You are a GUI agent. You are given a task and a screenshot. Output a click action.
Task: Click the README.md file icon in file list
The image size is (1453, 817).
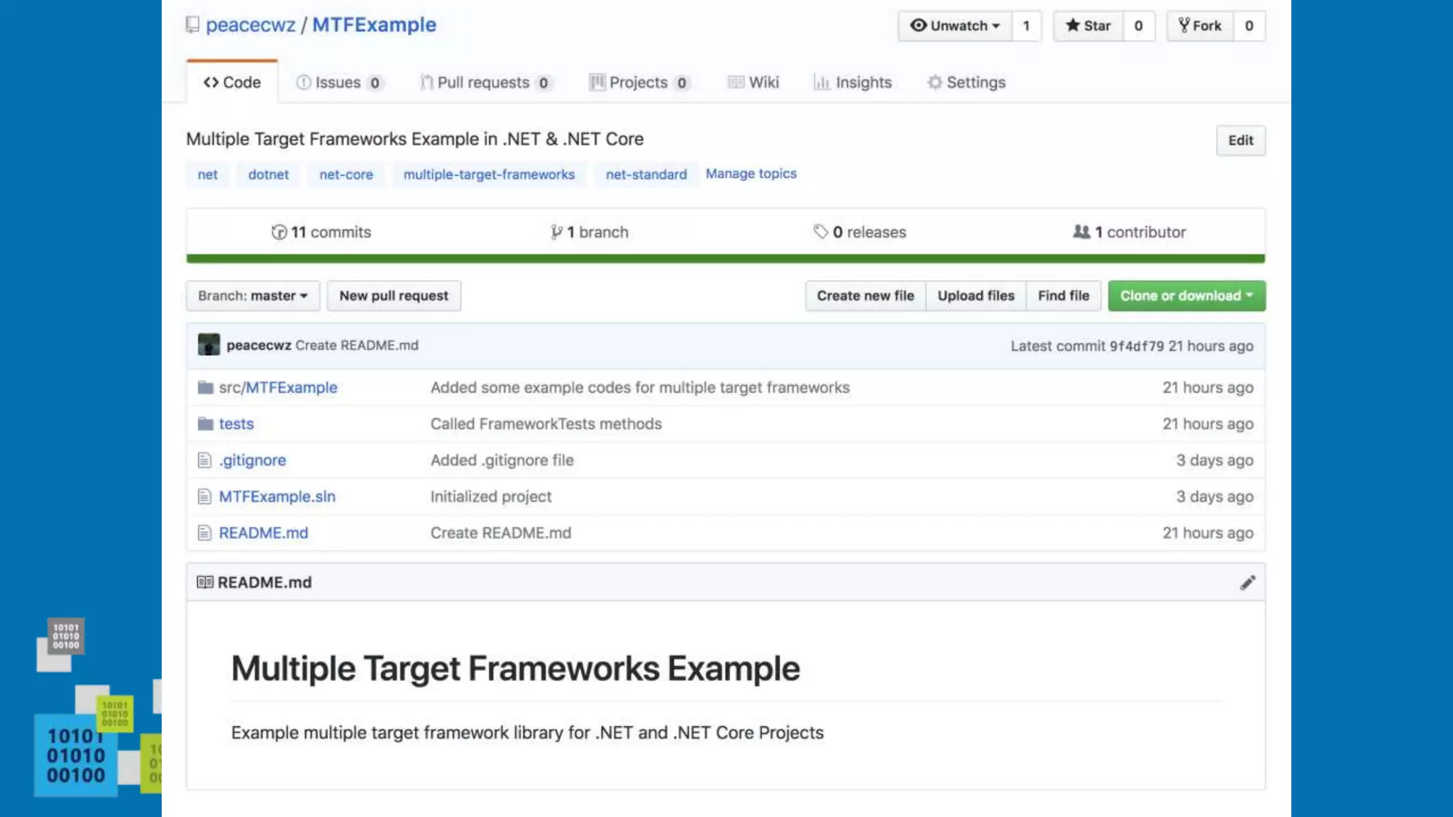204,533
